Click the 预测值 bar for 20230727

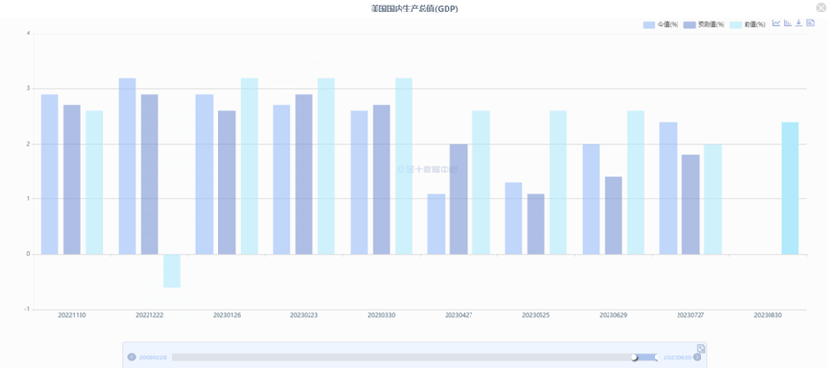pyautogui.click(x=691, y=205)
